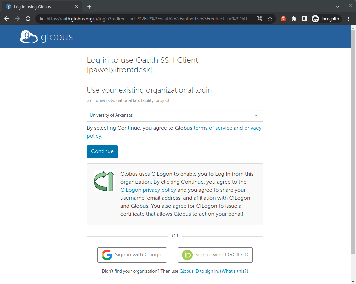The image size is (356, 284).
Task: Open the tab search chevron
Action: 338,7
